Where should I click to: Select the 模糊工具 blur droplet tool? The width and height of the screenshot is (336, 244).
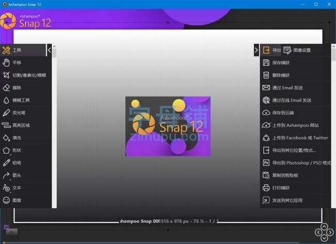click(x=23, y=100)
